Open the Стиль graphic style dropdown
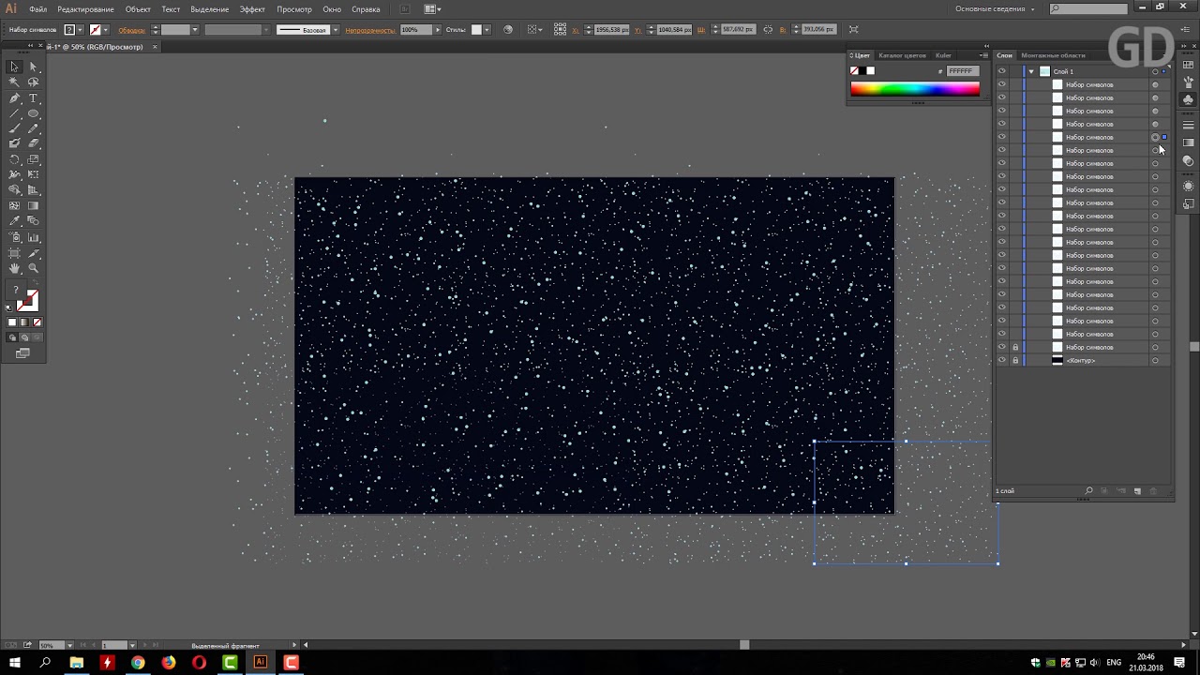 click(487, 30)
